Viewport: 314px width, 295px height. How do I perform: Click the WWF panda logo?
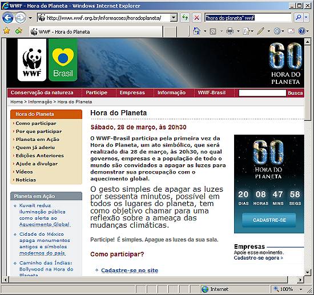coord(32,60)
